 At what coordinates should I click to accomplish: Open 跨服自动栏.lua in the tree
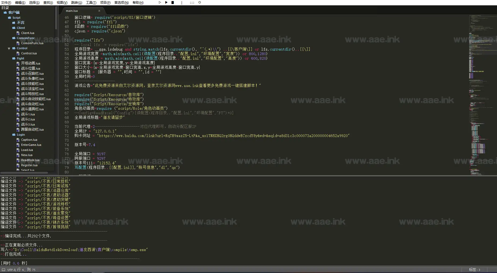(32, 130)
